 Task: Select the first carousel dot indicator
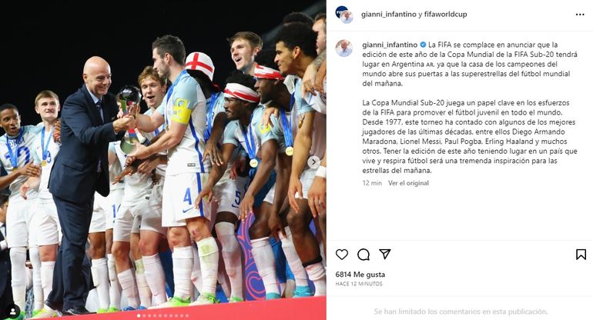pyautogui.click(x=139, y=315)
